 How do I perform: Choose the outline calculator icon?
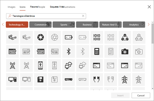(111, 51)
